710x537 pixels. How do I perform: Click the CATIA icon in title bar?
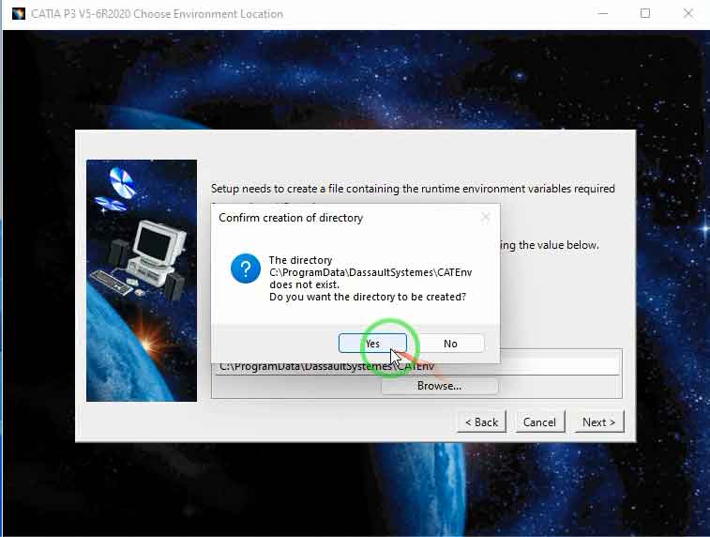point(18,14)
